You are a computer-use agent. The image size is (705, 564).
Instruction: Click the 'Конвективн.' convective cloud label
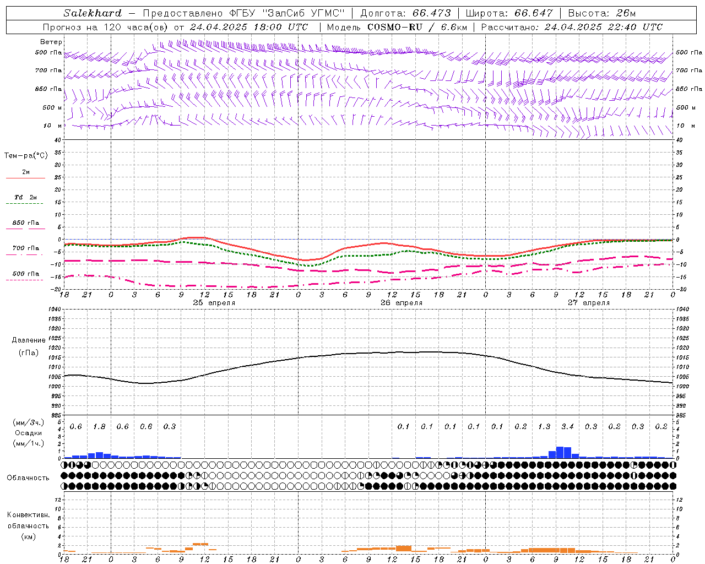point(28,515)
